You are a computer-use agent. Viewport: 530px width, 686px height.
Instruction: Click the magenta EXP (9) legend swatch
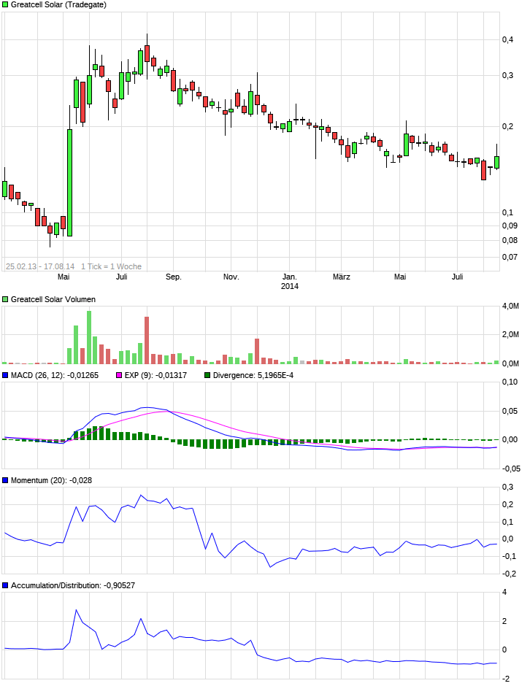coord(119,375)
